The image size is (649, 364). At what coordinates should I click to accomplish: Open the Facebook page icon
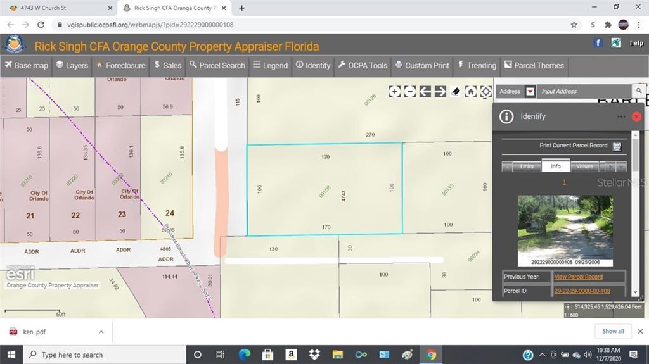coord(598,42)
